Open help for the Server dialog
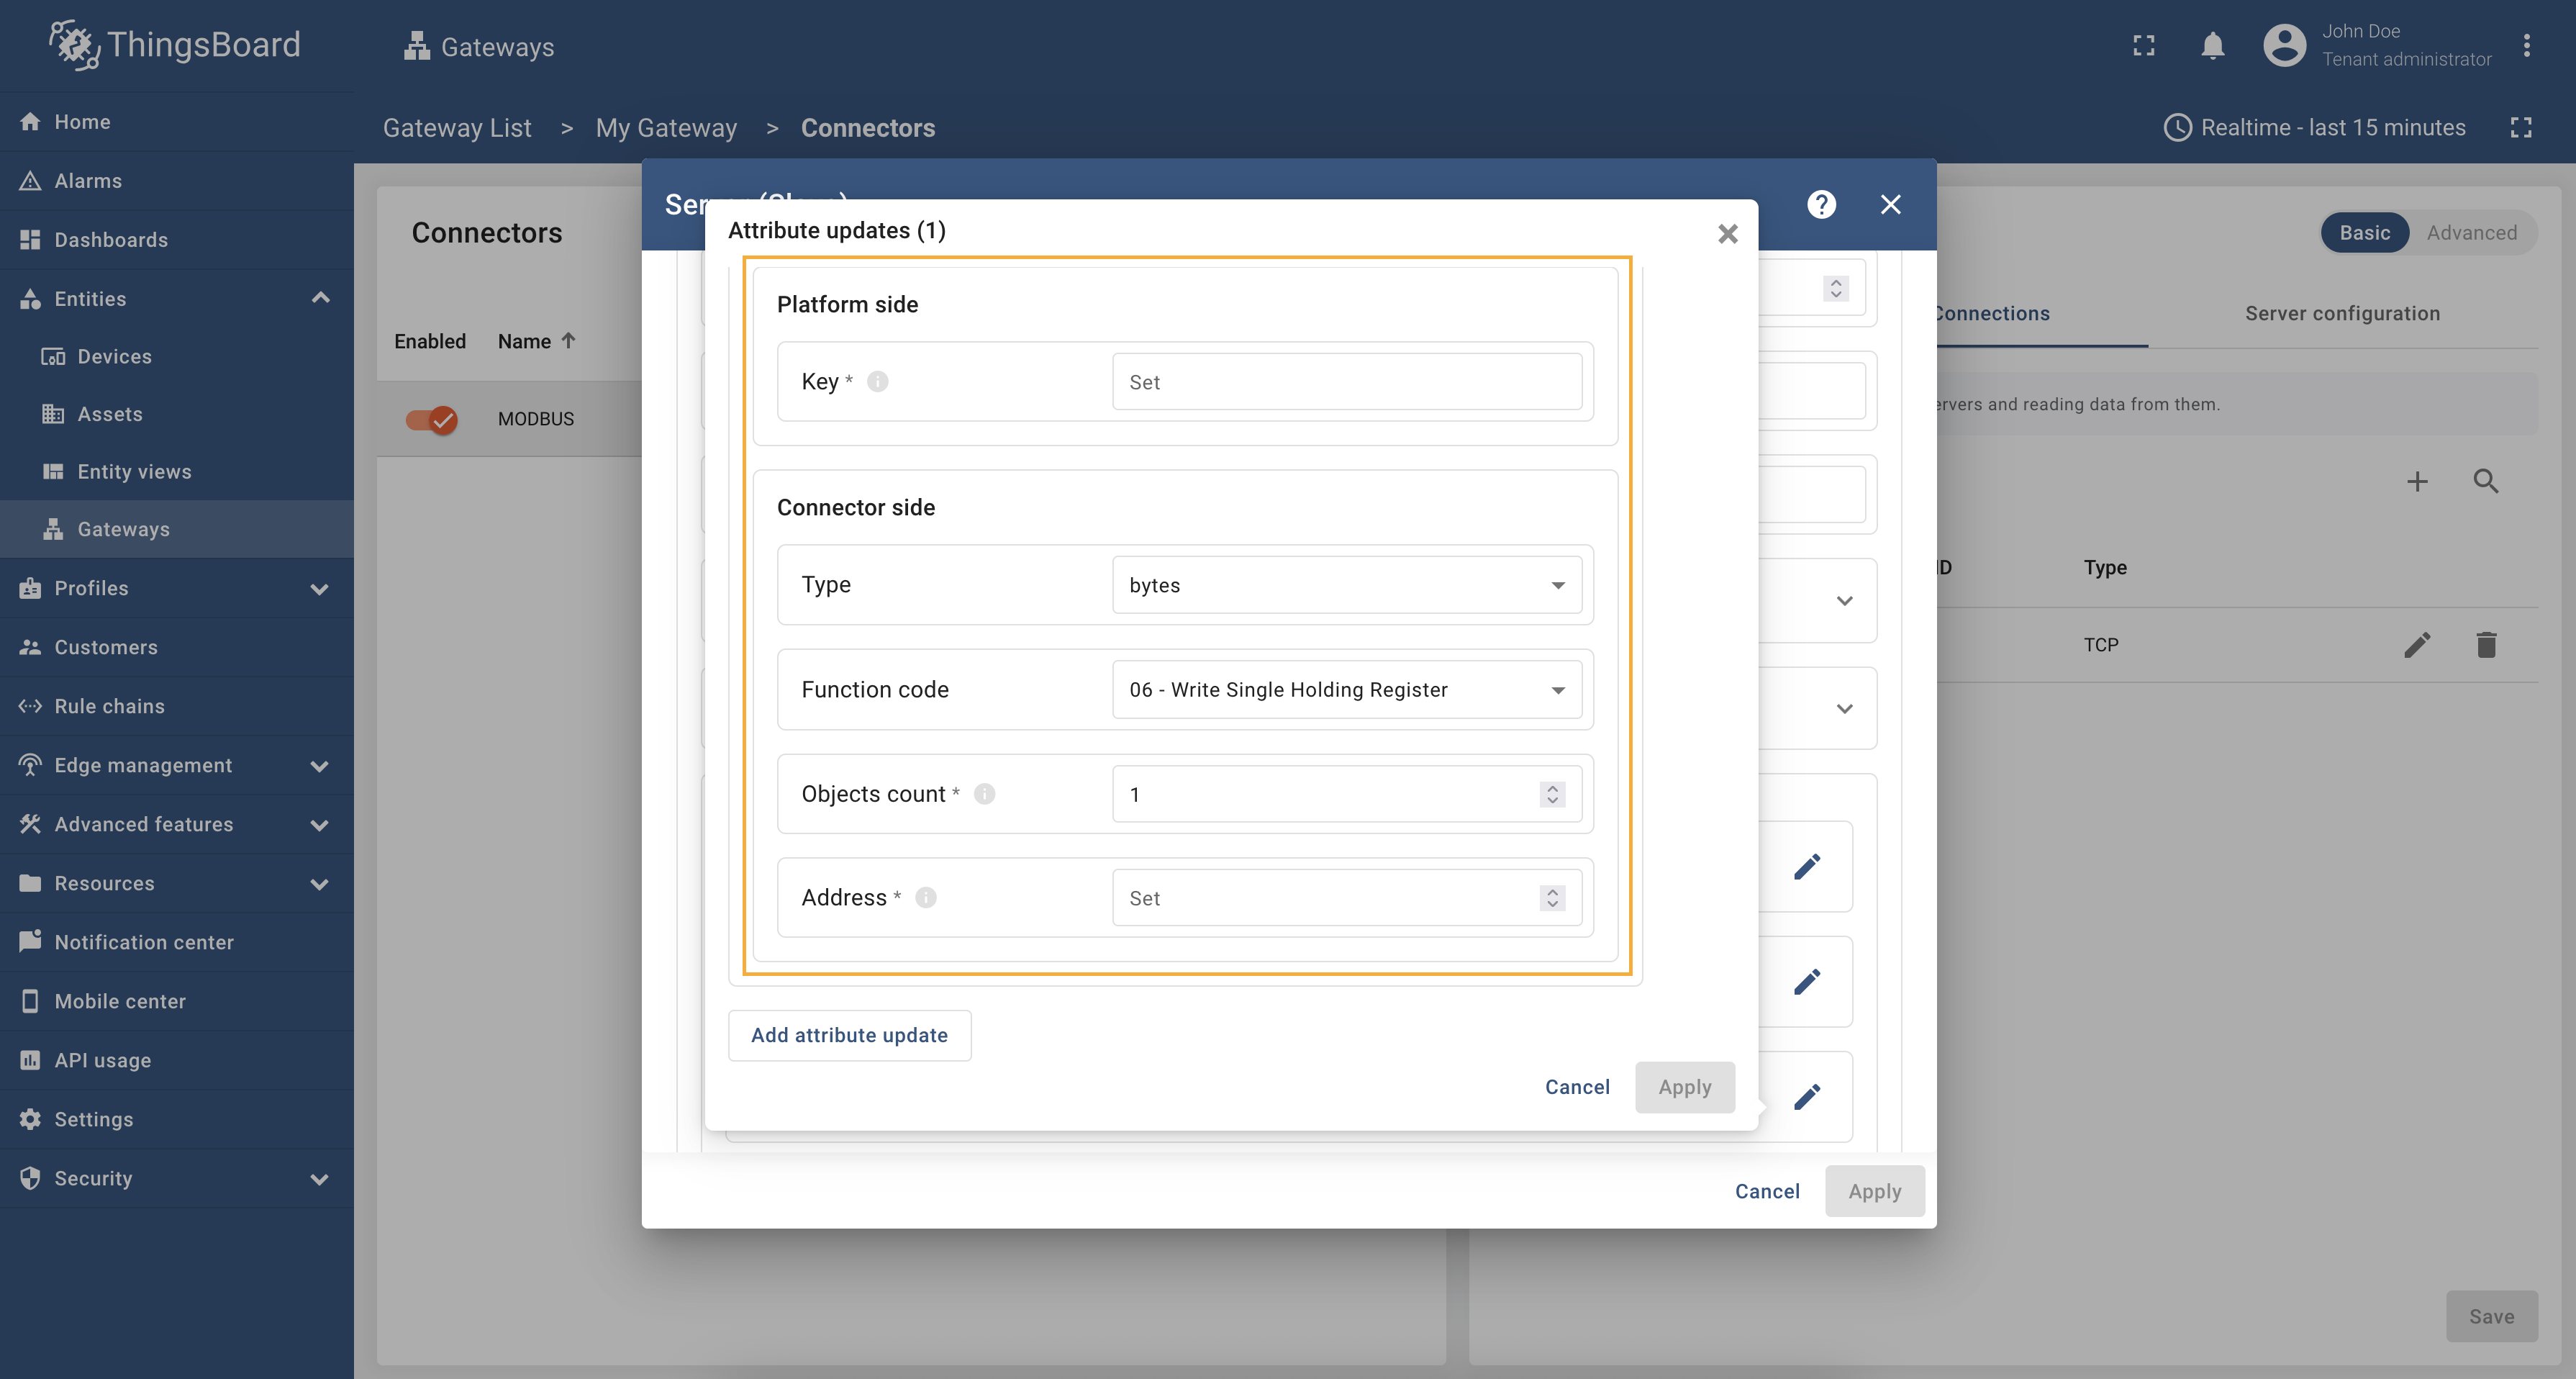Screen dimensions: 2576x1379 pos(1821,204)
